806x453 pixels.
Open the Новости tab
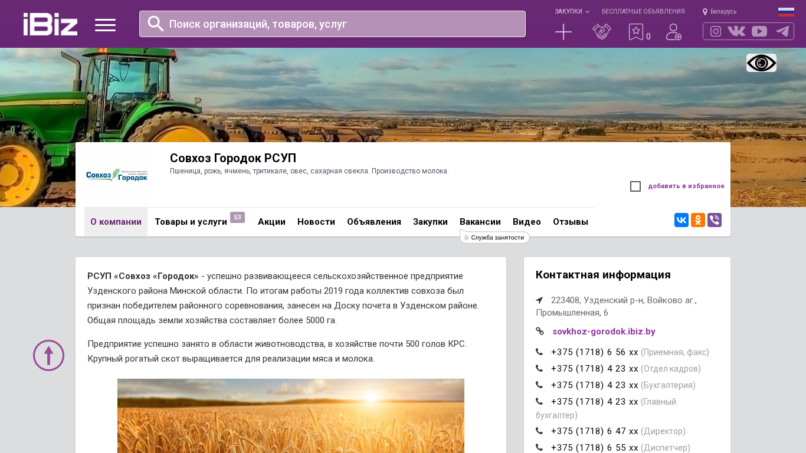click(x=316, y=222)
